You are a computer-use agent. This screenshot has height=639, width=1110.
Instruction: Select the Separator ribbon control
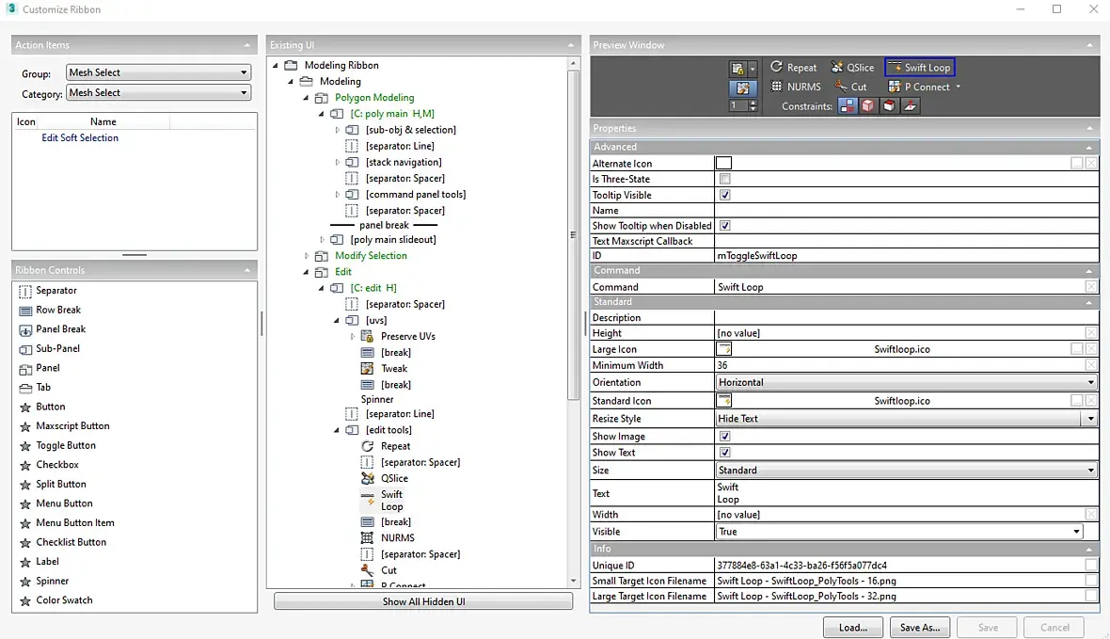tap(48, 291)
